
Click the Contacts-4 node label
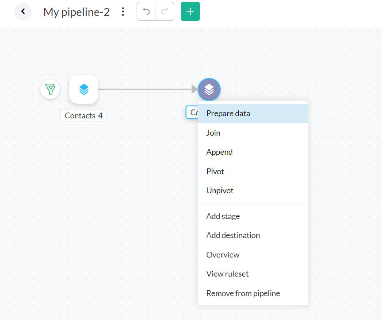[84, 116]
